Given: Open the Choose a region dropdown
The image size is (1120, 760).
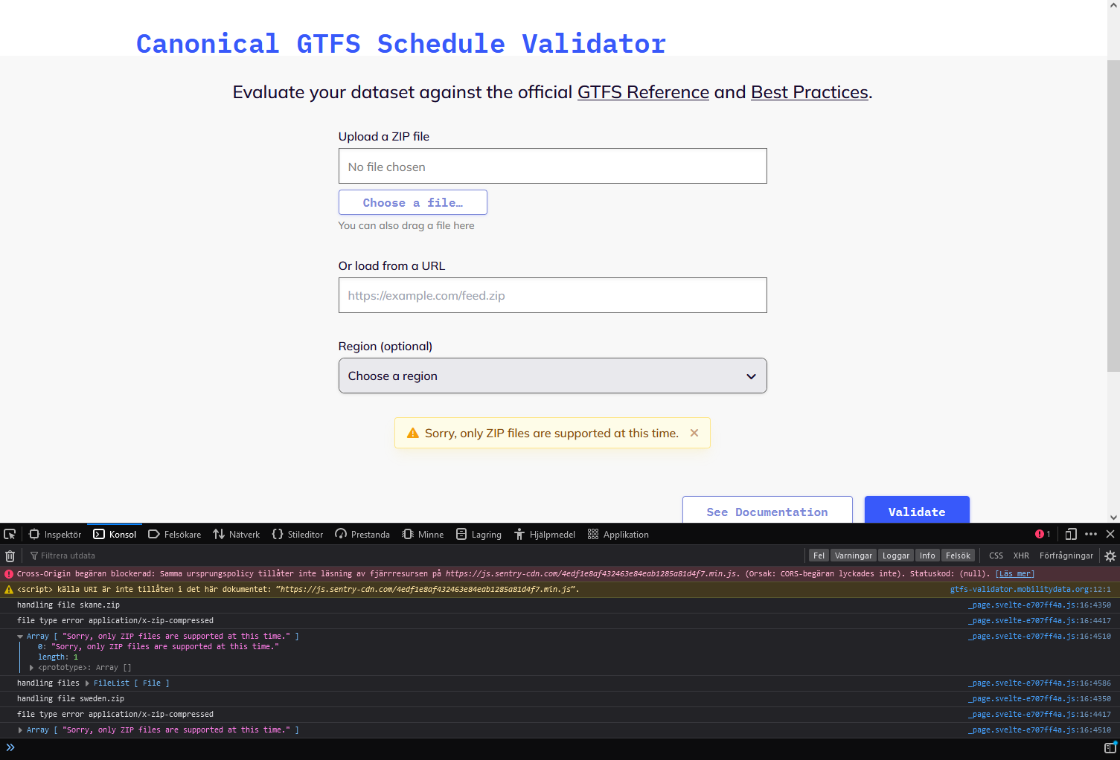Looking at the screenshot, I should (x=552, y=376).
